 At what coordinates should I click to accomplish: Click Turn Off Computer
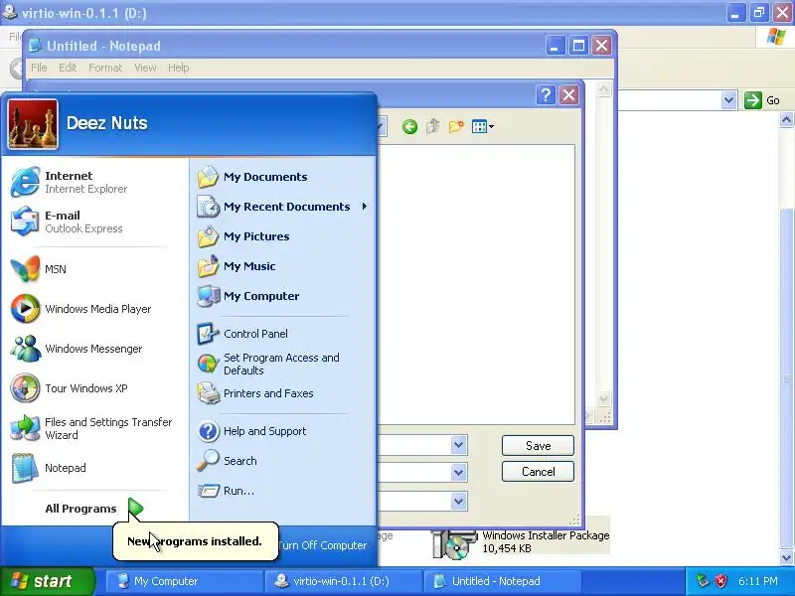coord(322,545)
